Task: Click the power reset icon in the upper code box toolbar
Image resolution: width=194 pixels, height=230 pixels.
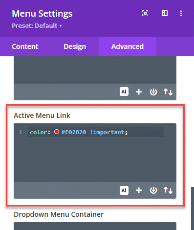Action: (x=153, y=92)
